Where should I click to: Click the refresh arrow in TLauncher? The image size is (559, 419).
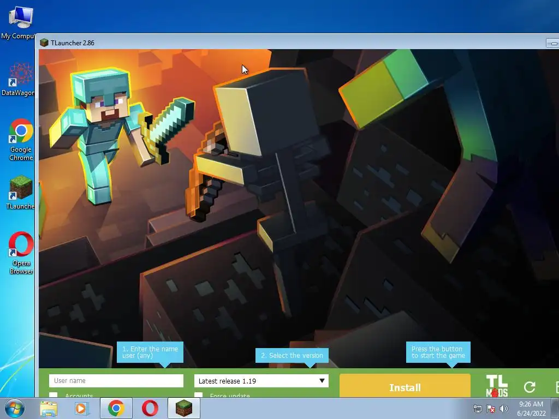coord(530,387)
